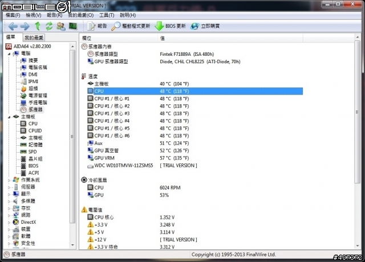
Task: Expand the 存放 tree node
Action: [x=9, y=208]
